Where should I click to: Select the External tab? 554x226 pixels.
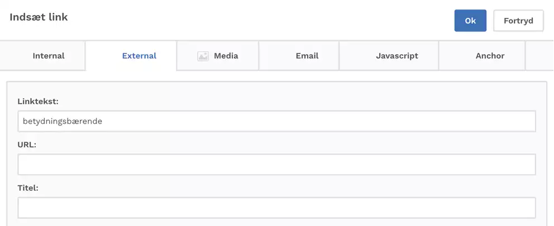click(139, 56)
